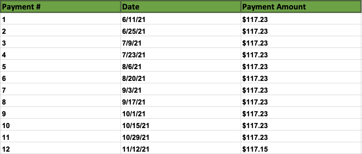This screenshot has width=362, height=154.
Task: Click the cell with date 6/25/21
Action: click(181, 30)
